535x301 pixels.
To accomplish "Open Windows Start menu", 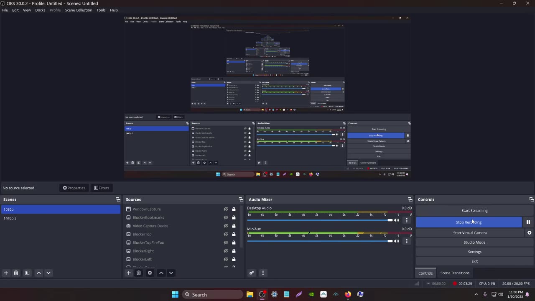I will 175,294.
